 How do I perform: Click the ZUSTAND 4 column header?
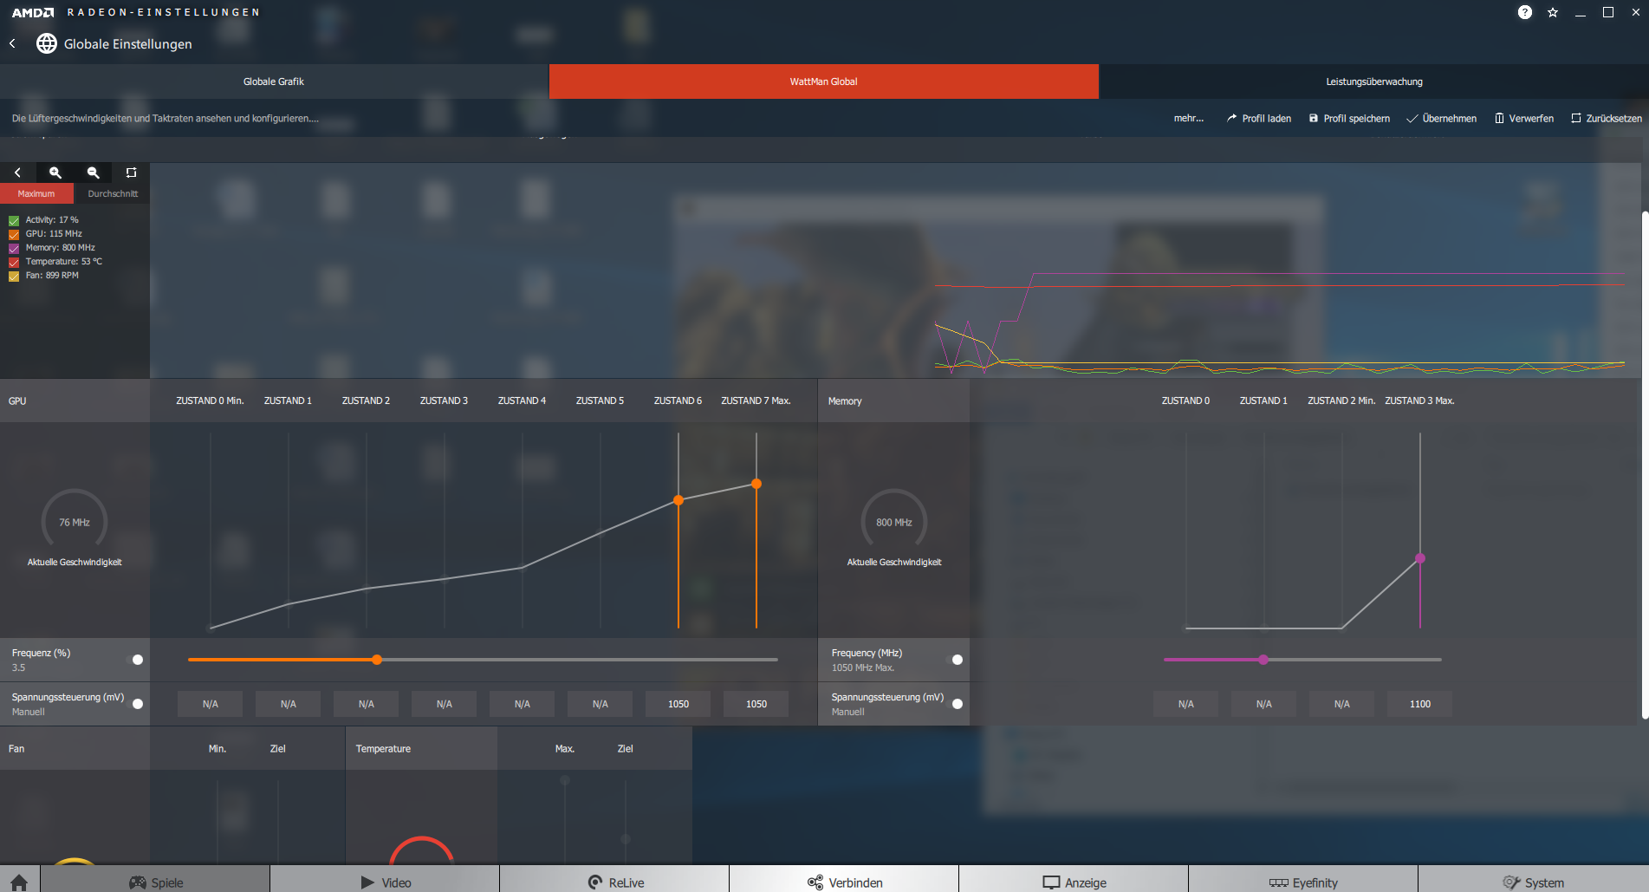(522, 400)
